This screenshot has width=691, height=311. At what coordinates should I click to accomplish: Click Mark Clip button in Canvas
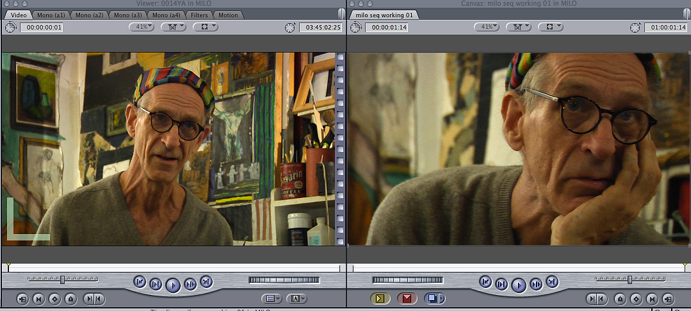click(653, 299)
